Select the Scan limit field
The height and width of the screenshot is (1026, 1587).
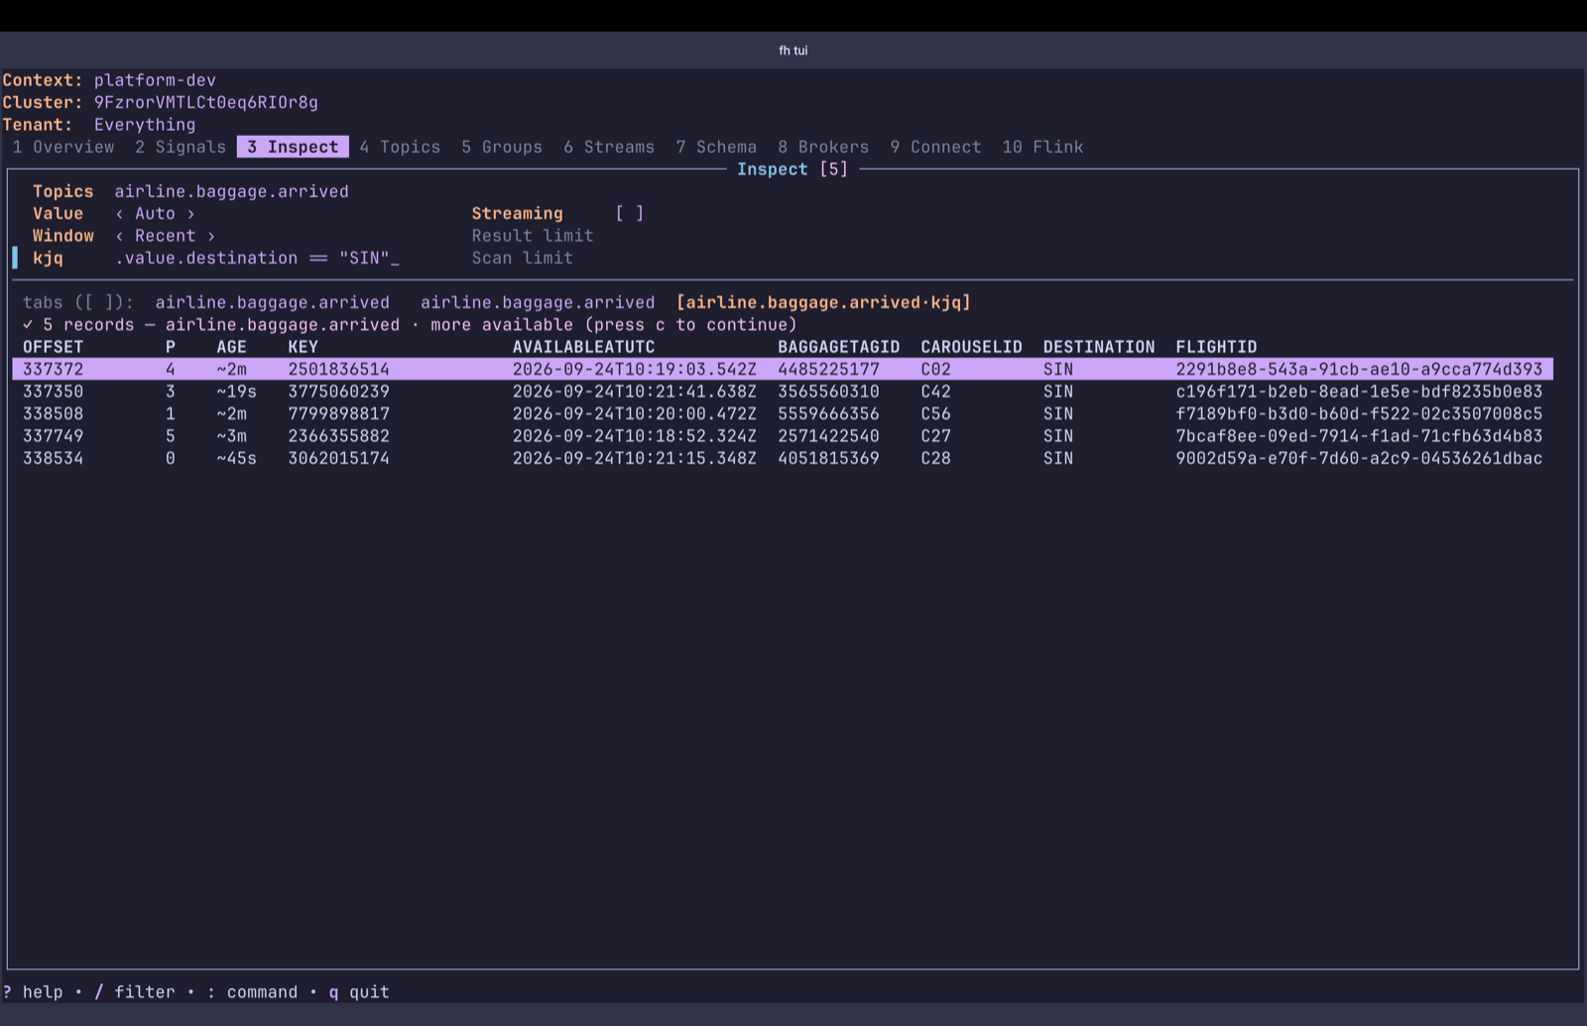click(x=523, y=258)
